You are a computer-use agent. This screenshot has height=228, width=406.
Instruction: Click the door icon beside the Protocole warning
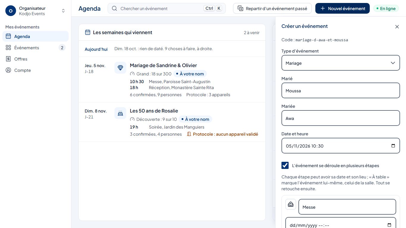point(189,134)
